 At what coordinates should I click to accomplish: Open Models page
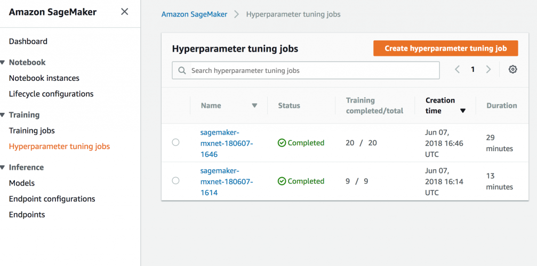click(x=21, y=184)
